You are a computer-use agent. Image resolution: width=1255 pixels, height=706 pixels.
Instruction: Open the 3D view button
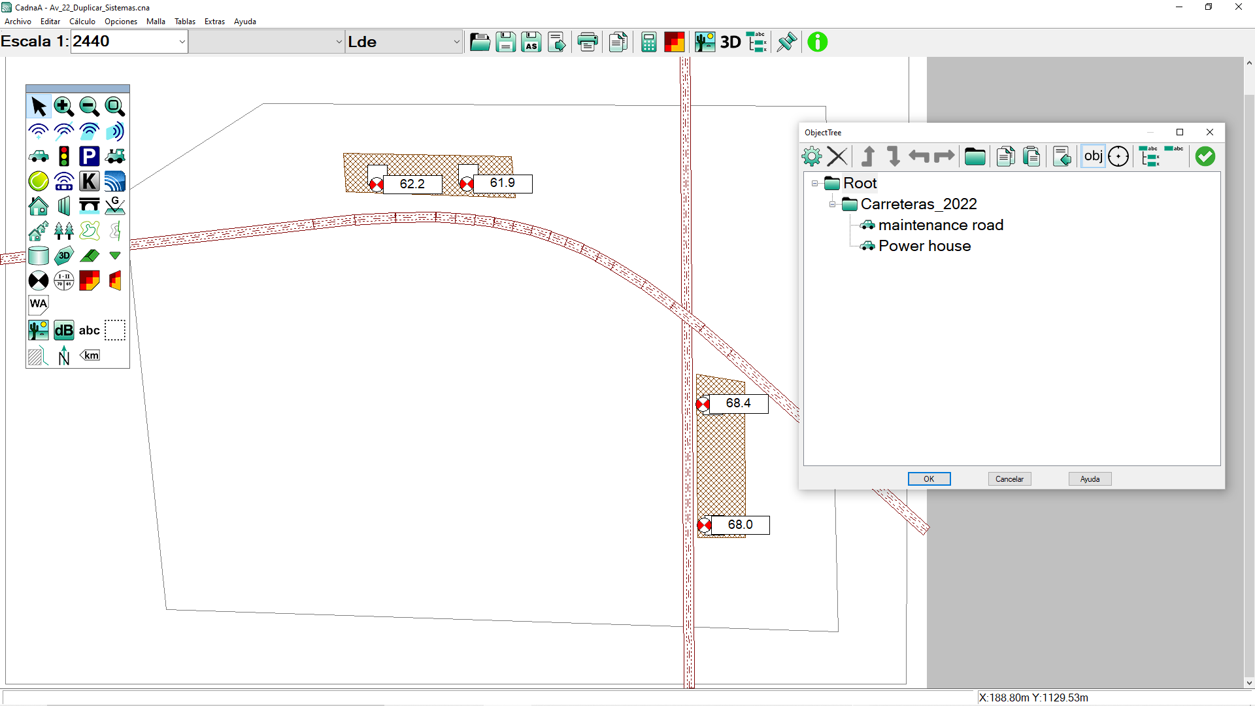(x=730, y=42)
